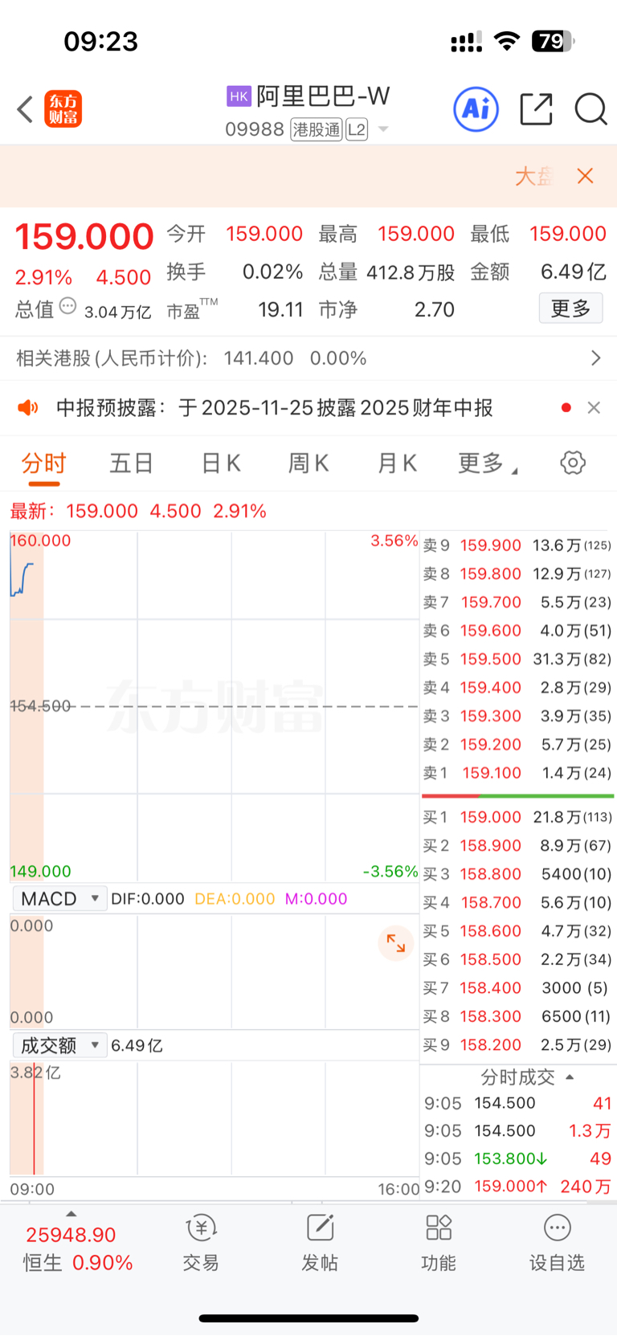The height and width of the screenshot is (1336, 617).
Task: Tap the 9:05 153.800 trade row
Action: (x=517, y=1158)
